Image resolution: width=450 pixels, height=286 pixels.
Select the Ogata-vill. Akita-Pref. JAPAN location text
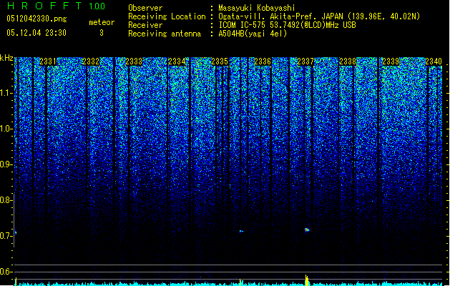coord(319,16)
